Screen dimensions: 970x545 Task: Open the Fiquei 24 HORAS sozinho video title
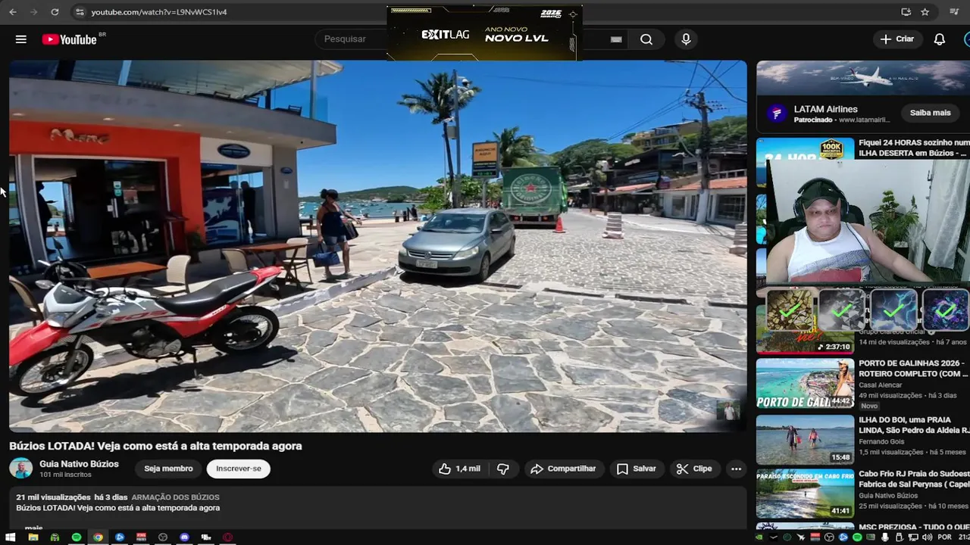click(914, 148)
